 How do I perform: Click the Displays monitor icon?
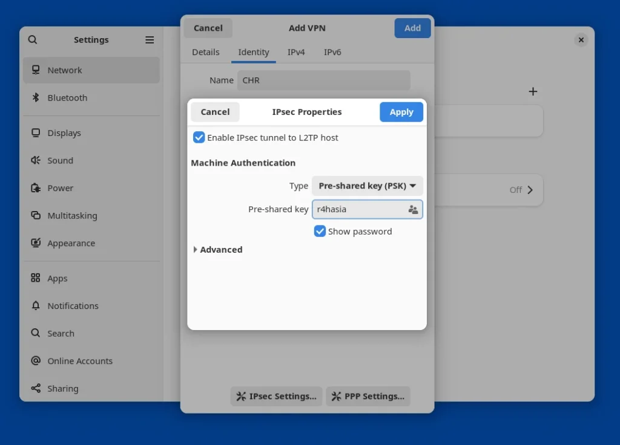click(36, 133)
